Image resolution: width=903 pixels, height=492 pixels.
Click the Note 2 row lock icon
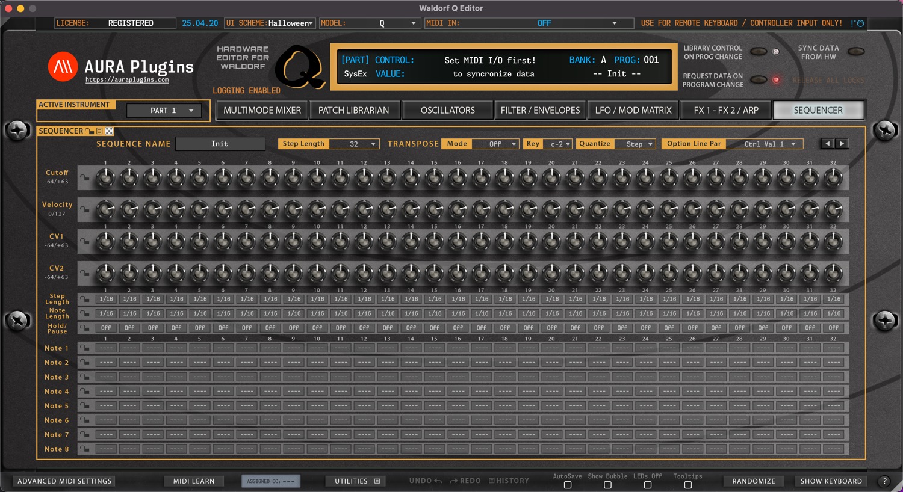(x=85, y=363)
